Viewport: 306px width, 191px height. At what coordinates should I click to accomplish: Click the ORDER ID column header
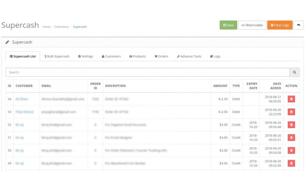[x=95, y=86]
